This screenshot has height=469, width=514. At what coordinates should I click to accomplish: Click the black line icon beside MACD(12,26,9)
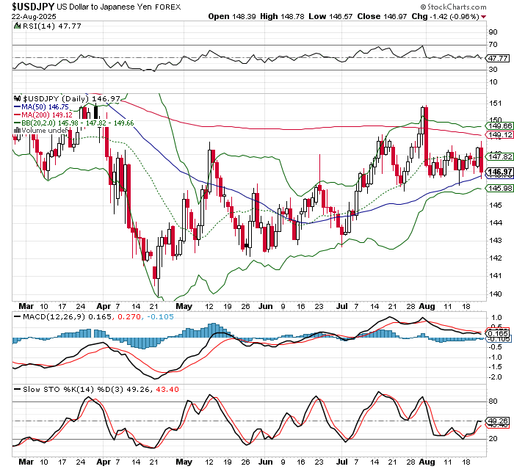[18, 316]
